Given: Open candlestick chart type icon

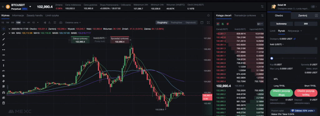Looking at the screenshot, I should point(45,23).
